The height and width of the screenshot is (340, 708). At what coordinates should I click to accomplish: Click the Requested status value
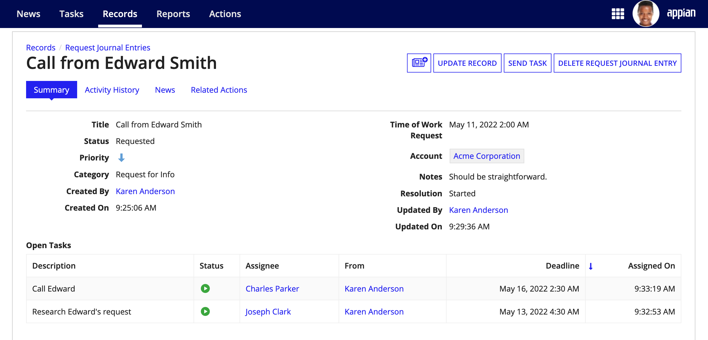coord(135,141)
